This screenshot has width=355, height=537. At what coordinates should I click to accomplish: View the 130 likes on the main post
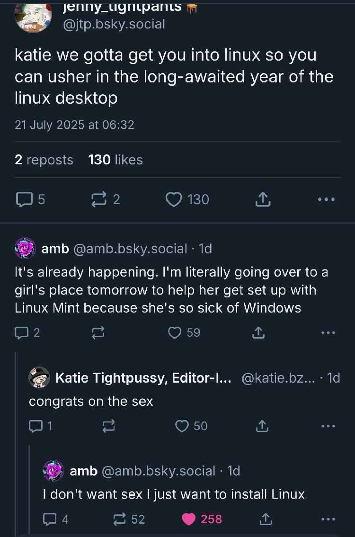115,160
